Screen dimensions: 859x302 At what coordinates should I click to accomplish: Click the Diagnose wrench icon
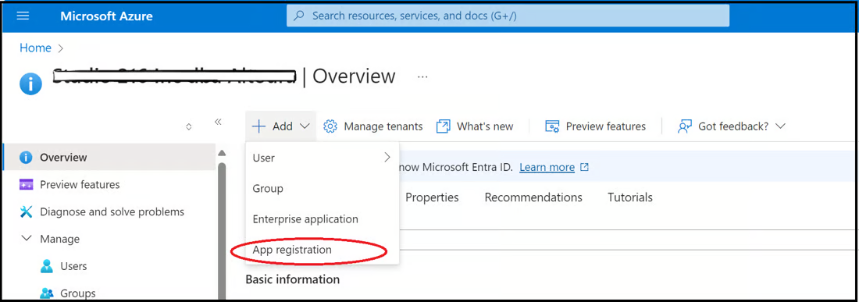[x=26, y=211]
